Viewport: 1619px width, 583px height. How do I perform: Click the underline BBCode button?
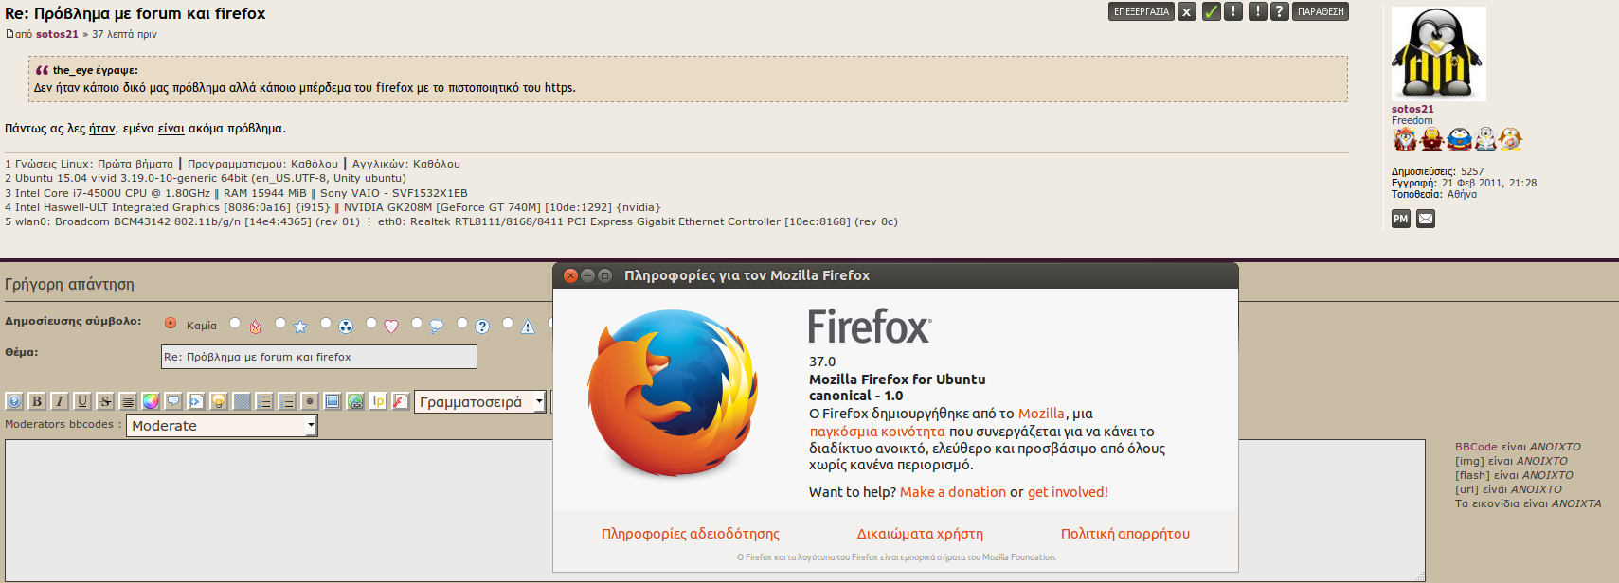click(82, 401)
